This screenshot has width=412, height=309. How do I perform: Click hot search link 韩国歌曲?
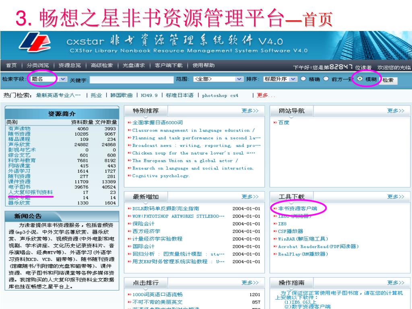tap(122, 95)
